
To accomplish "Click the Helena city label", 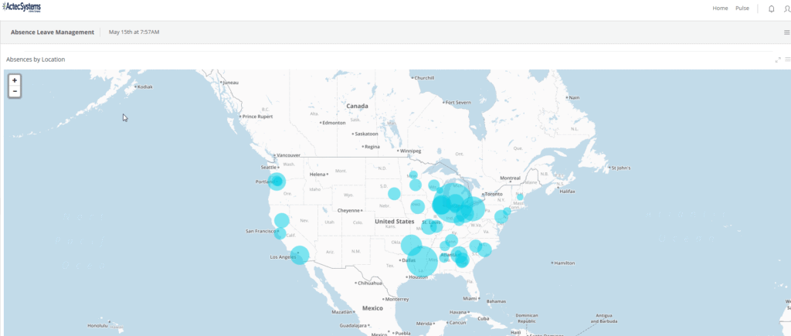I will (317, 174).
